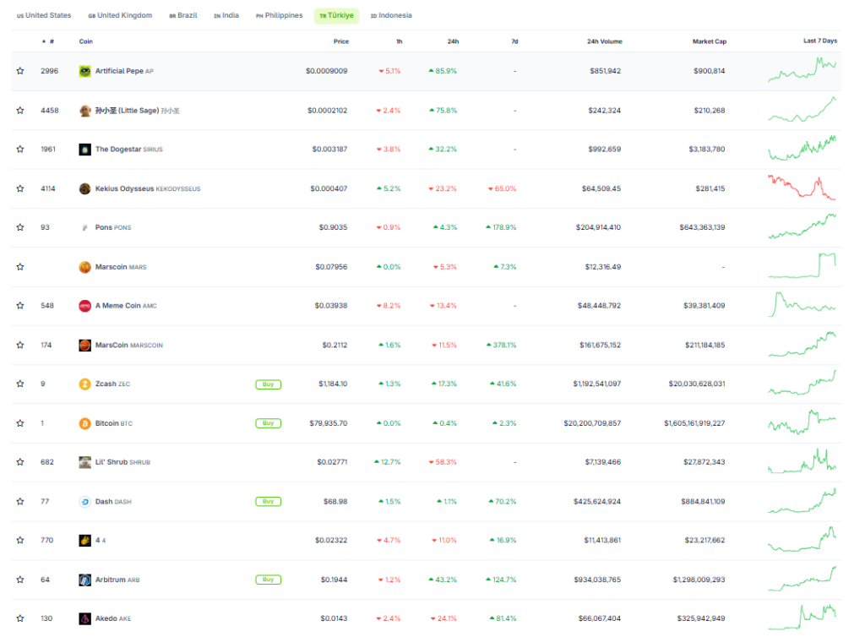Sort table by Coin header

(x=85, y=41)
